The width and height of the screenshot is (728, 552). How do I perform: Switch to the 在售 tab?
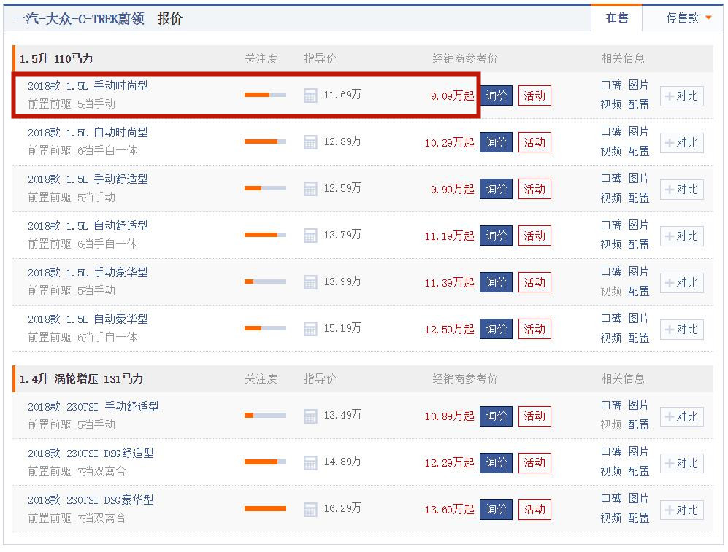click(x=616, y=18)
